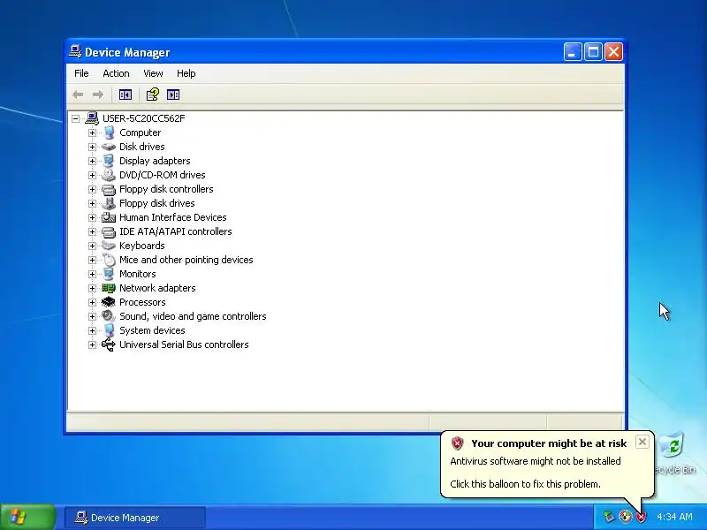Select the 'Processors' label
This screenshot has width=707, height=530.
[x=142, y=302]
